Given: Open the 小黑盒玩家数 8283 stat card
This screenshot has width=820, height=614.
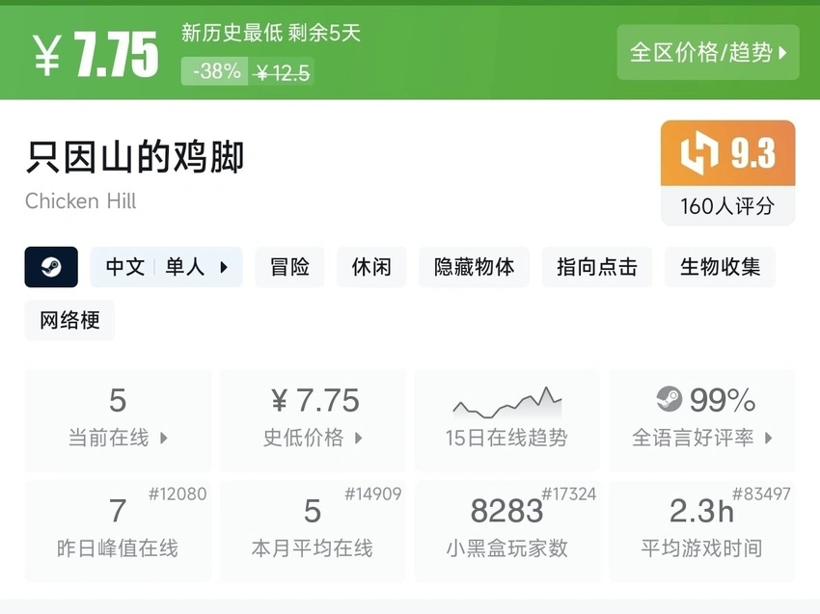Looking at the screenshot, I should (x=506, y=530).
